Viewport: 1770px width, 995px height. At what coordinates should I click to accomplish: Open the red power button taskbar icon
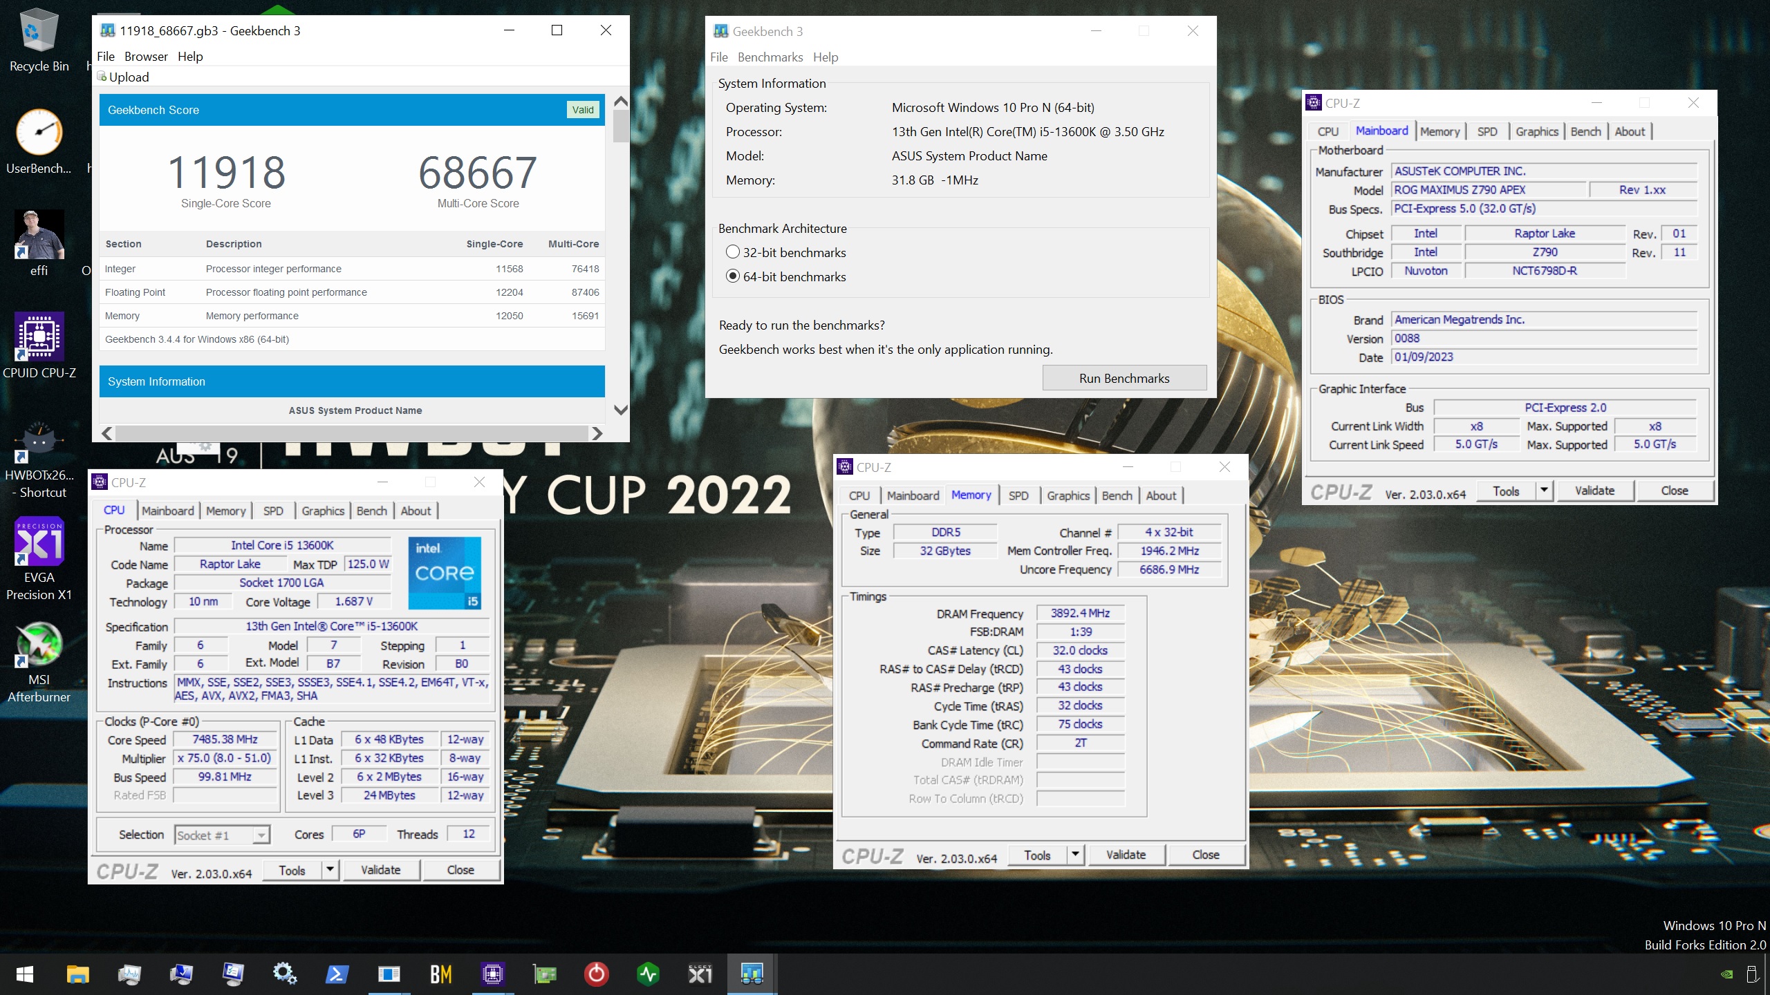[x=596, y=974]
